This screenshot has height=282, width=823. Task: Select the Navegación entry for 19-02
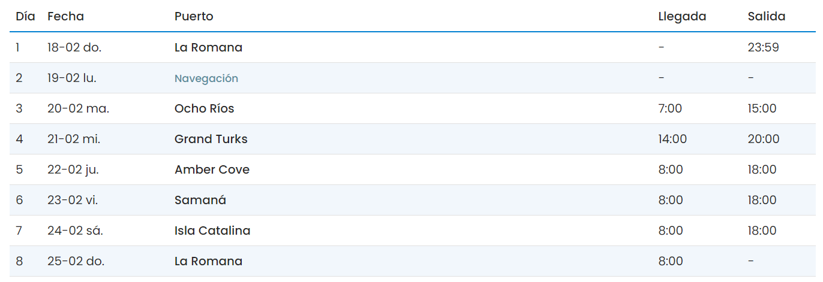[206, 78]
